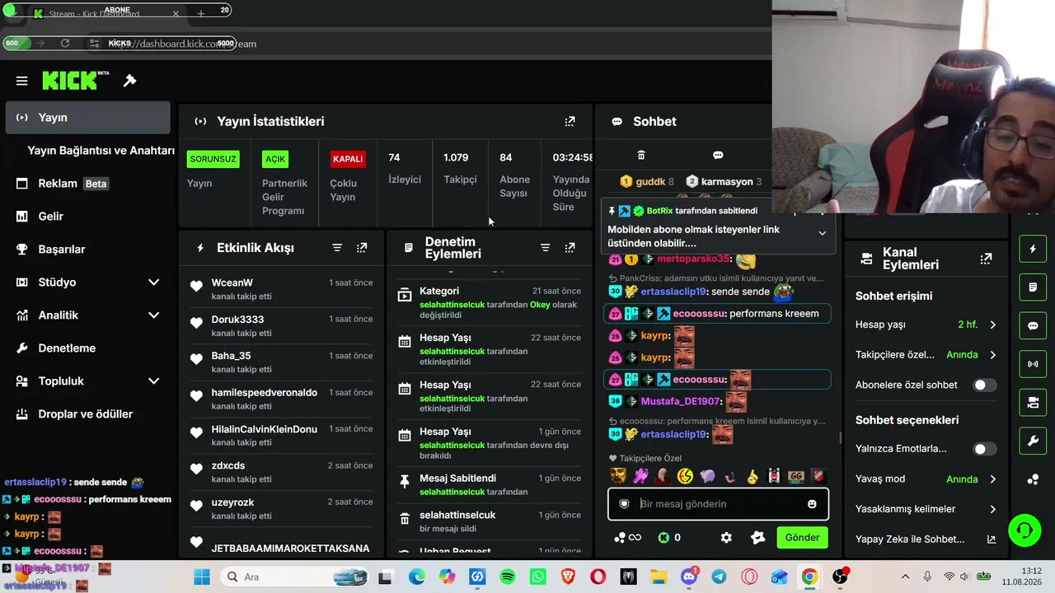
Task: Open WhatsApp from the taskbar
Action: tap(537, 577)
